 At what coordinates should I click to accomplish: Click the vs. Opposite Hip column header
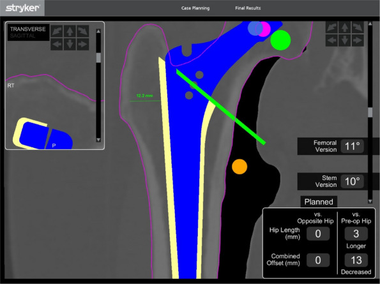[x=315, y=218]
